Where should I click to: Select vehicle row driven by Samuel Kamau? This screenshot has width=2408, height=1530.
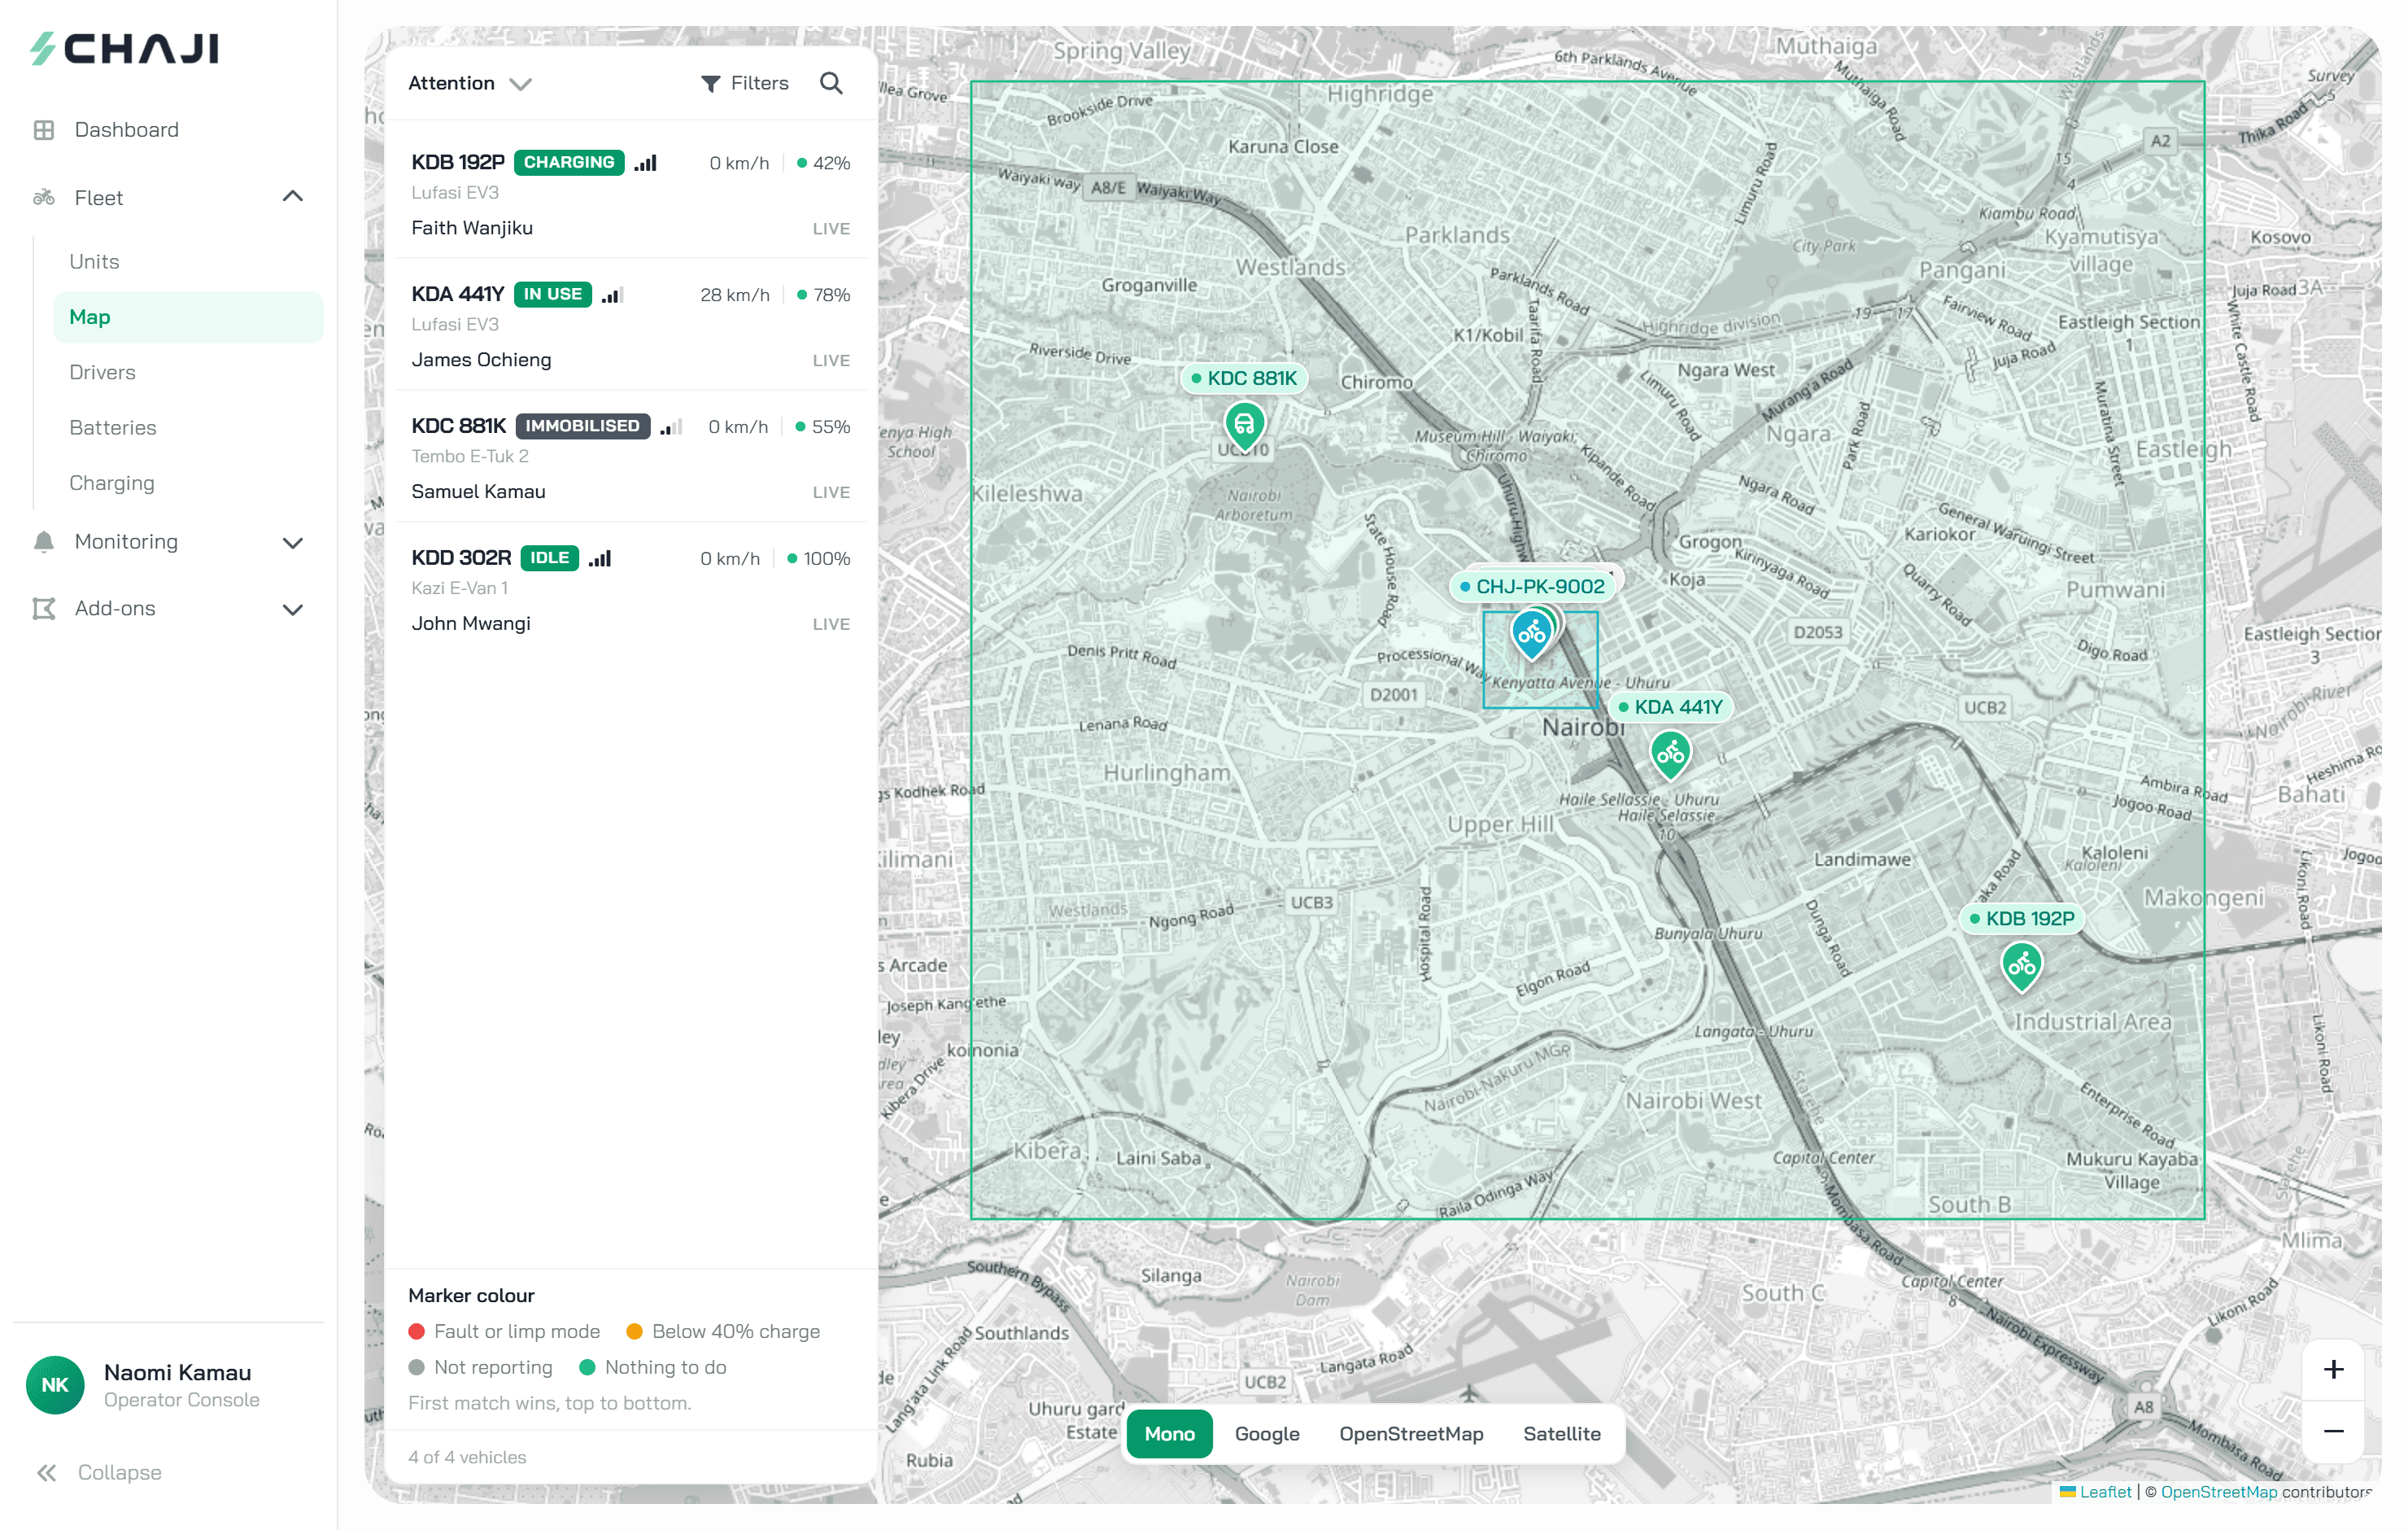(x=630, y=458)
